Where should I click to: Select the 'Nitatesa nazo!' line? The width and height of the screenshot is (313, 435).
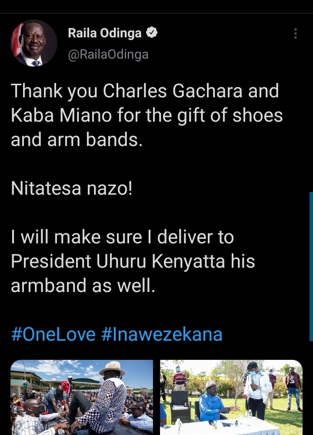click(72, 188)
